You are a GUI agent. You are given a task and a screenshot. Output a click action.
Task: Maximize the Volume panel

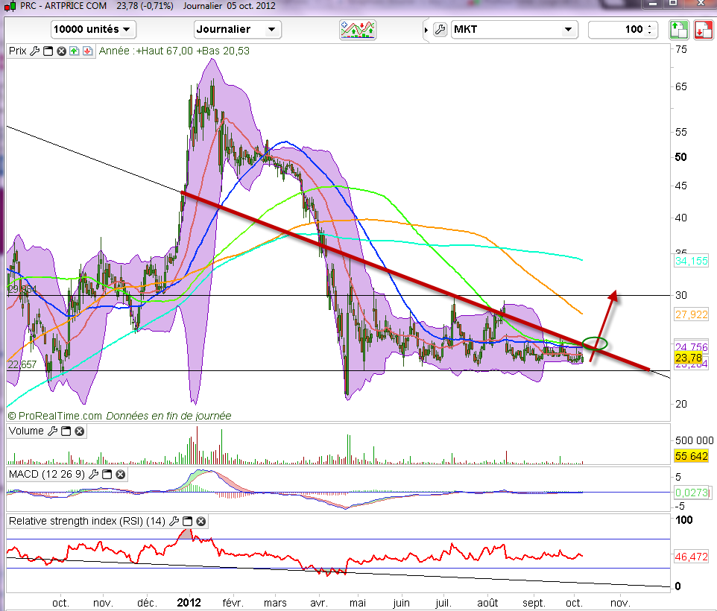point(66,431)
